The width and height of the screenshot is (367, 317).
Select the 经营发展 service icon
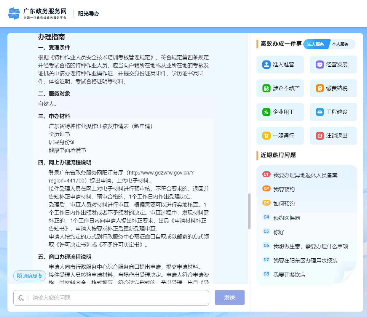[333, 64]
